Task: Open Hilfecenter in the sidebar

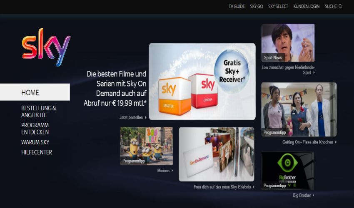Action: click(x=37, y=152)
